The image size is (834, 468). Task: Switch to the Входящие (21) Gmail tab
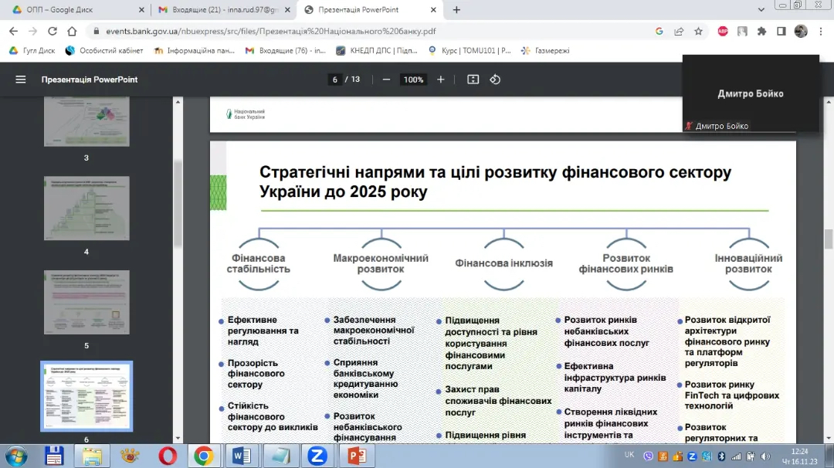click(x=220, y=10)
